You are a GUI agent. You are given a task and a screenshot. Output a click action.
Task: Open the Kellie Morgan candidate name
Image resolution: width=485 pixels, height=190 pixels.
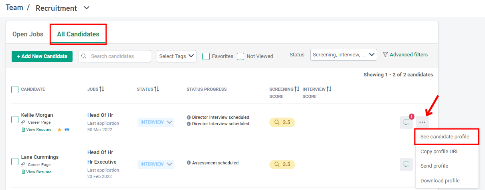click(x=37, y=115)
